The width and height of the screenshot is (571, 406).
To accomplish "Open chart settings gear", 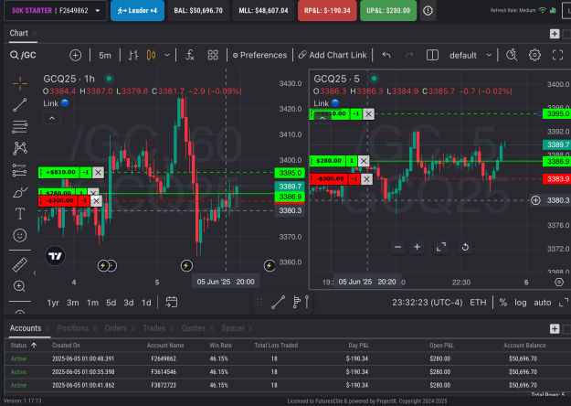I will click(534, 56).
